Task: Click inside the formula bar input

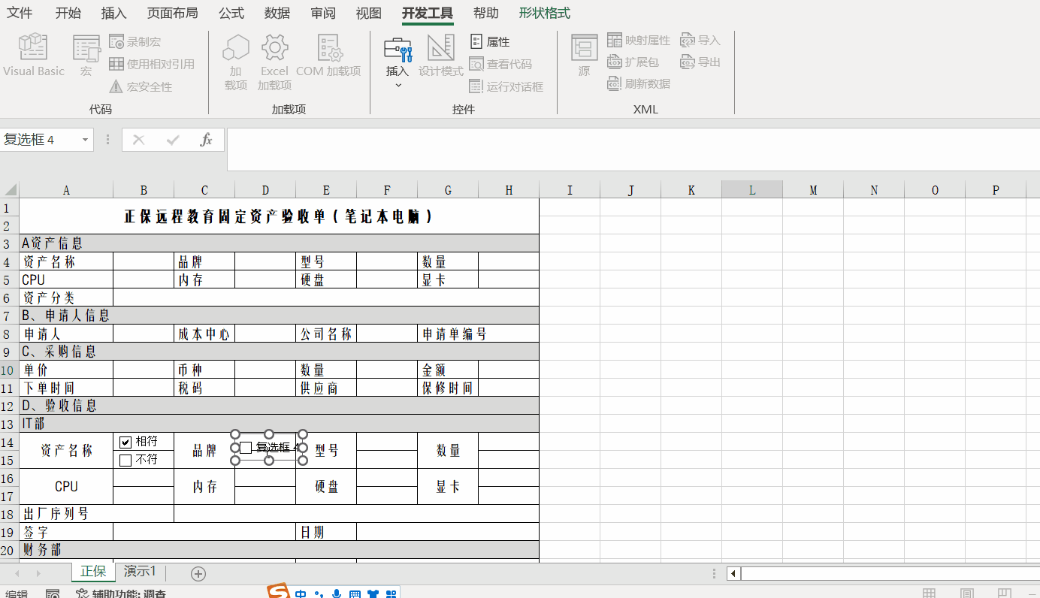Action: coord(631,149)
